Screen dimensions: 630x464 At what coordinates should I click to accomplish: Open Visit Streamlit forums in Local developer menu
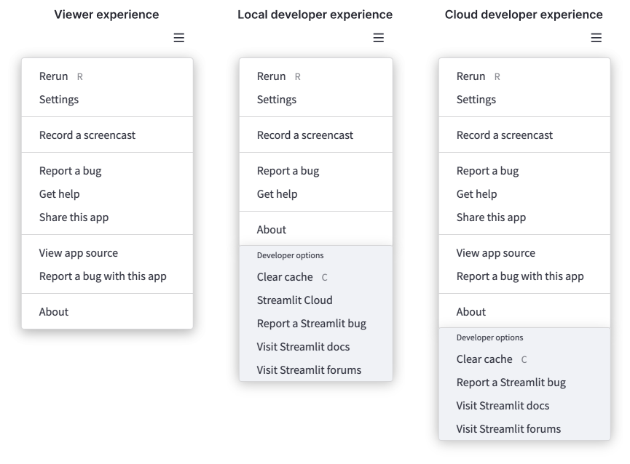(x=309, y=370)
